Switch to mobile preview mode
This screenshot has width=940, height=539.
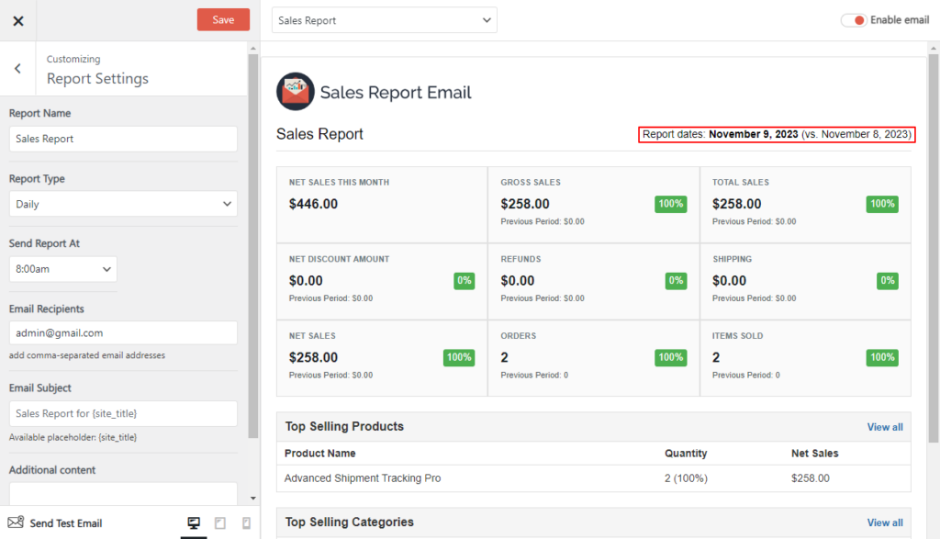click(246, 522)
